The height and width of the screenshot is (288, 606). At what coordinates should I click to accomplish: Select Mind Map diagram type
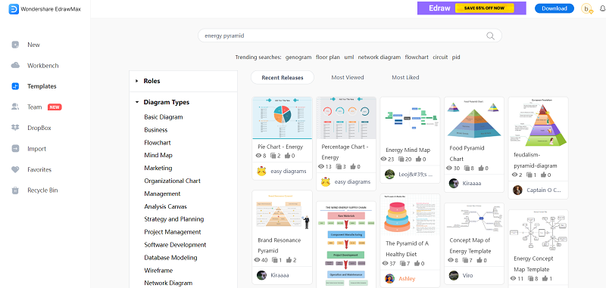coord(158,155)
